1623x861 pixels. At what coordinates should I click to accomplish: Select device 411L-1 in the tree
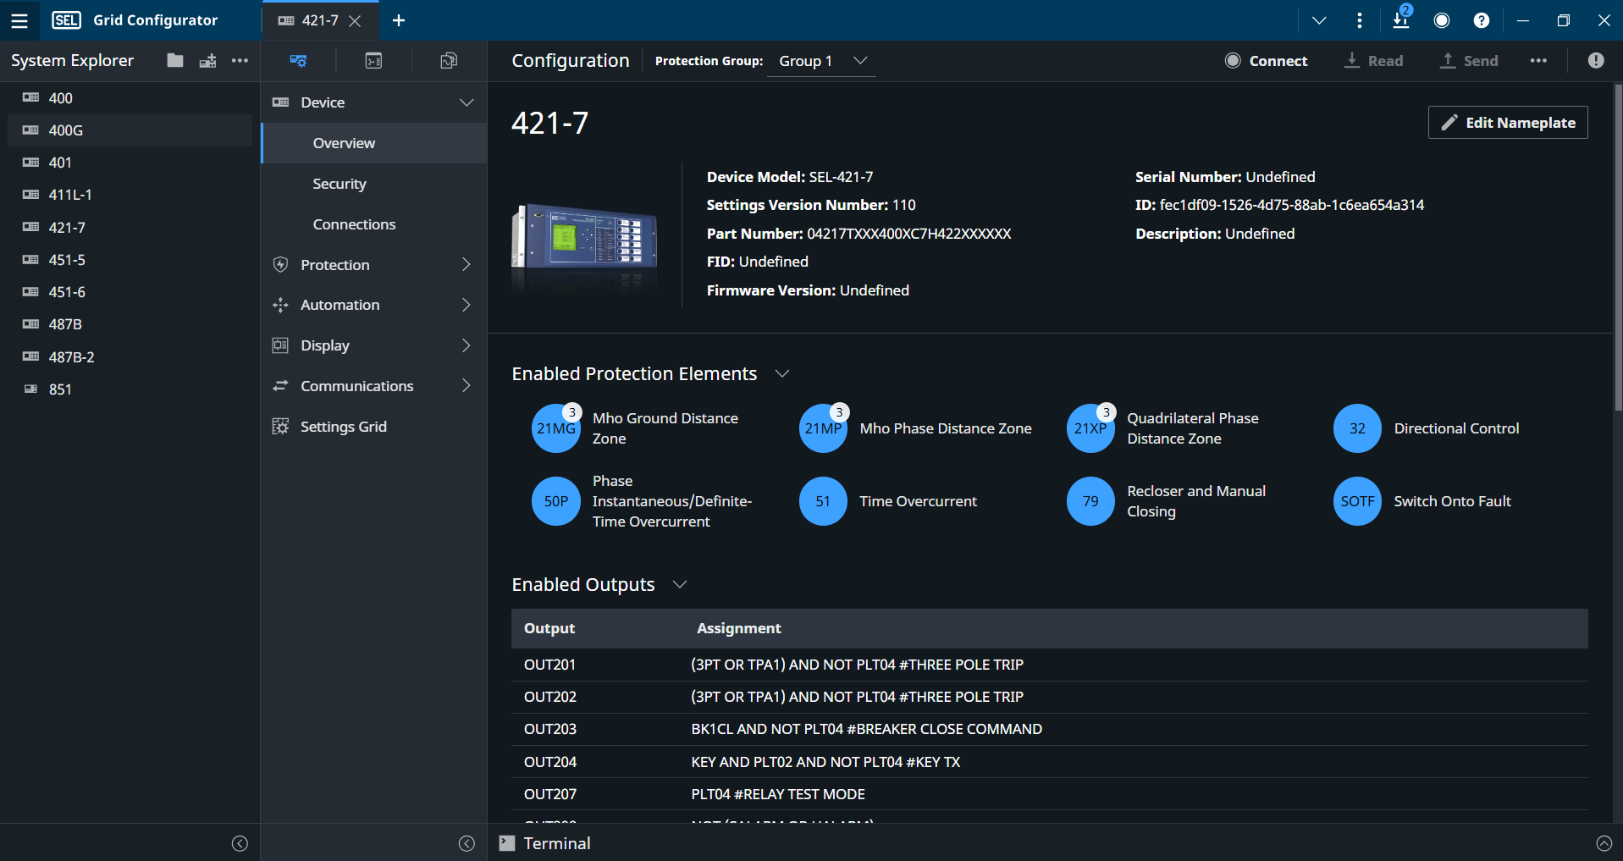click(x=130, y=194)
